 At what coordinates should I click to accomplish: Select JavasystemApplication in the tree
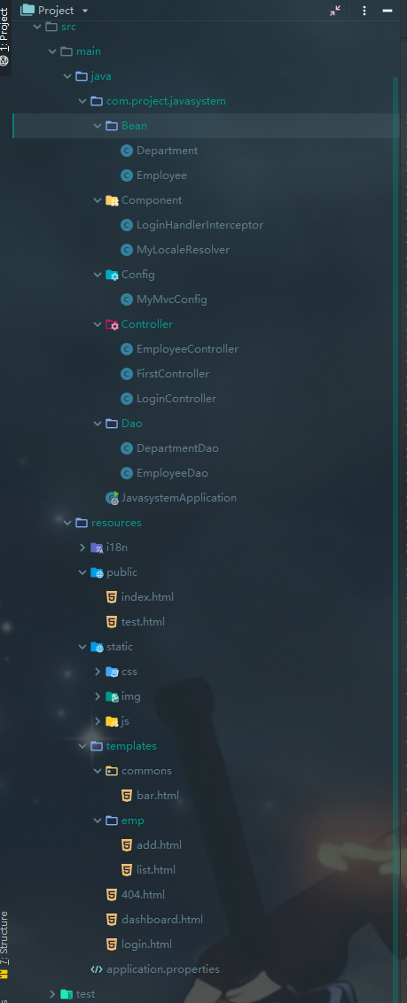179,498
